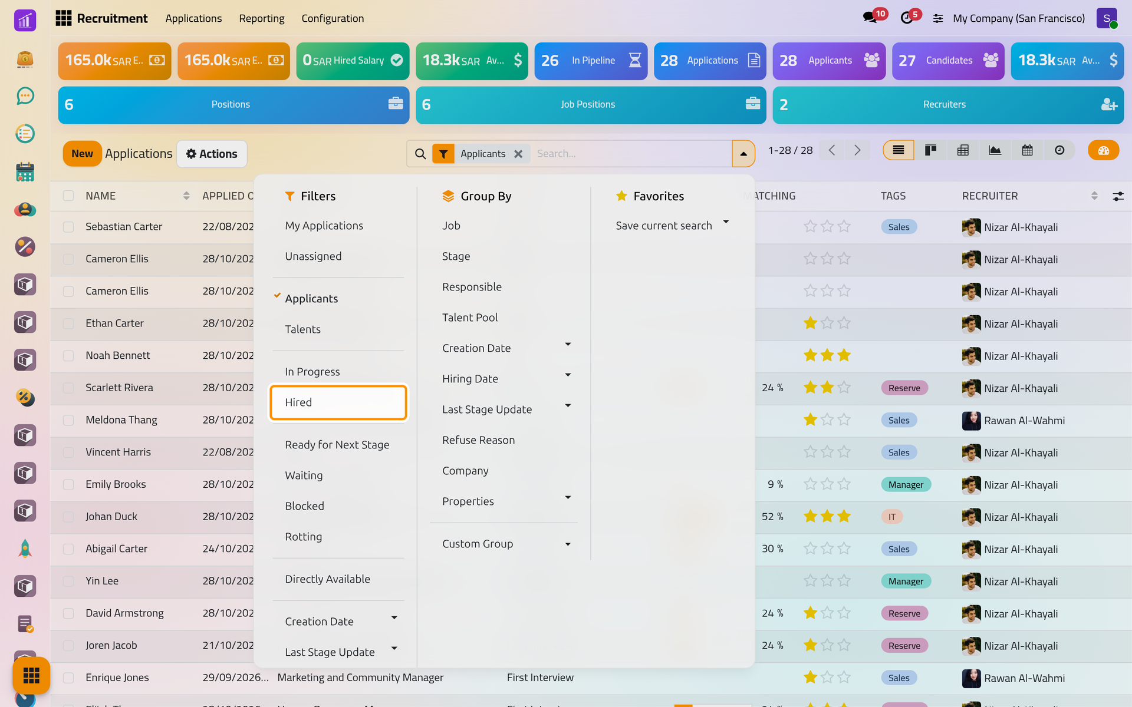Screen dimensions: 1132x707
Task: Open the Reporting menu
Action: 262,18
